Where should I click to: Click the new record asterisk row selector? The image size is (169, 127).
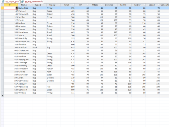click(2, 96)
